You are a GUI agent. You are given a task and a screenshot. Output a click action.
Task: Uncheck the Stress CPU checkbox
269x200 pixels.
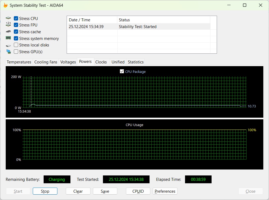point(16,18)
